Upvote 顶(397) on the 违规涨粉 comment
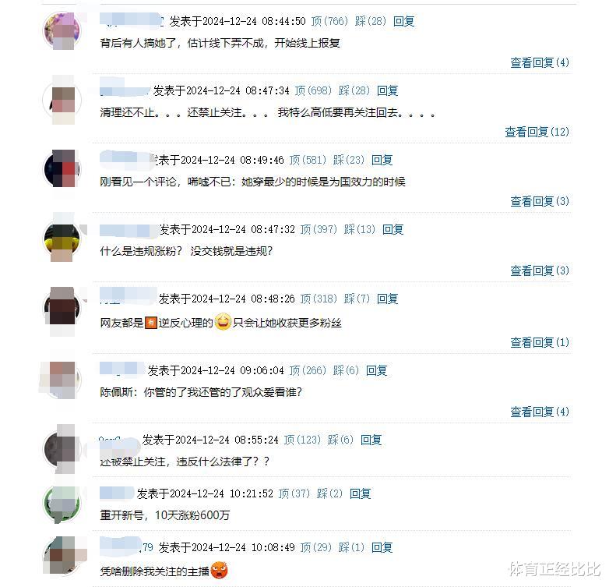609x587 pixels. pyautogui.click(x=319, y=229)
